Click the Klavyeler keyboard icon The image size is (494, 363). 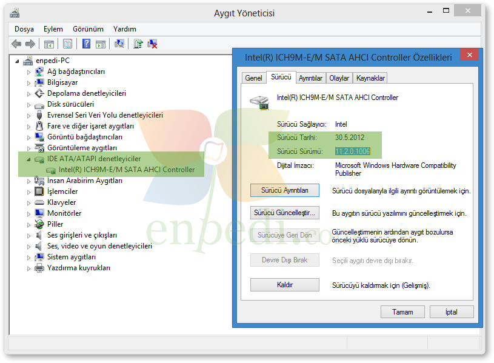[x=39, y=202]
